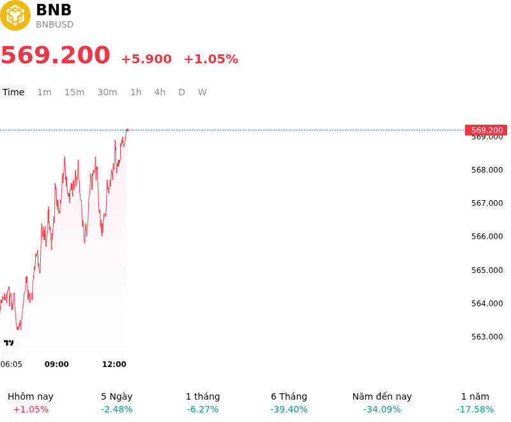
Task: Choose the 1 năm performance range
Action: tap(475, 403)
